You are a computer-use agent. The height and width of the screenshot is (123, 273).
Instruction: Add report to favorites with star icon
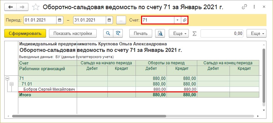pyautogui.click(x=36, y=7)
